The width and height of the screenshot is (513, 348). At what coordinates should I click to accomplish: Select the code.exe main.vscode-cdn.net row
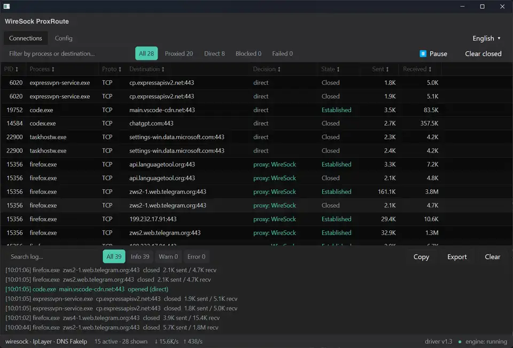(256, 110)
